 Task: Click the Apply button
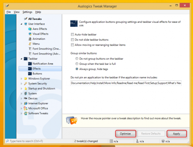(177, 134)
